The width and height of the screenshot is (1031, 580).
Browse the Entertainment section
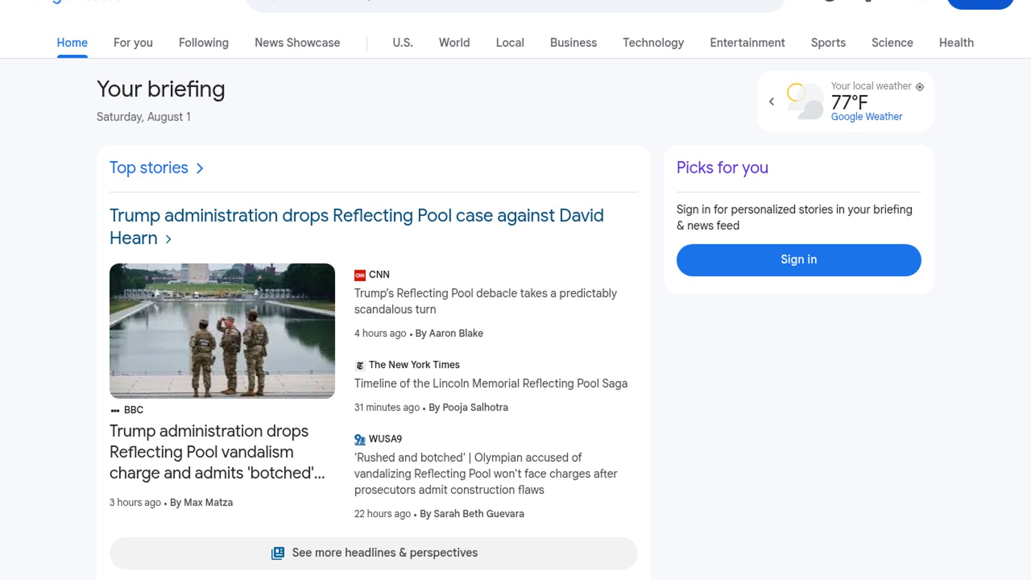point(747,42)
